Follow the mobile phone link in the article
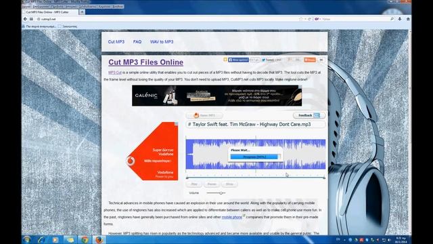Viewport: 433px width, 244px height. click(x=232, y=217)
